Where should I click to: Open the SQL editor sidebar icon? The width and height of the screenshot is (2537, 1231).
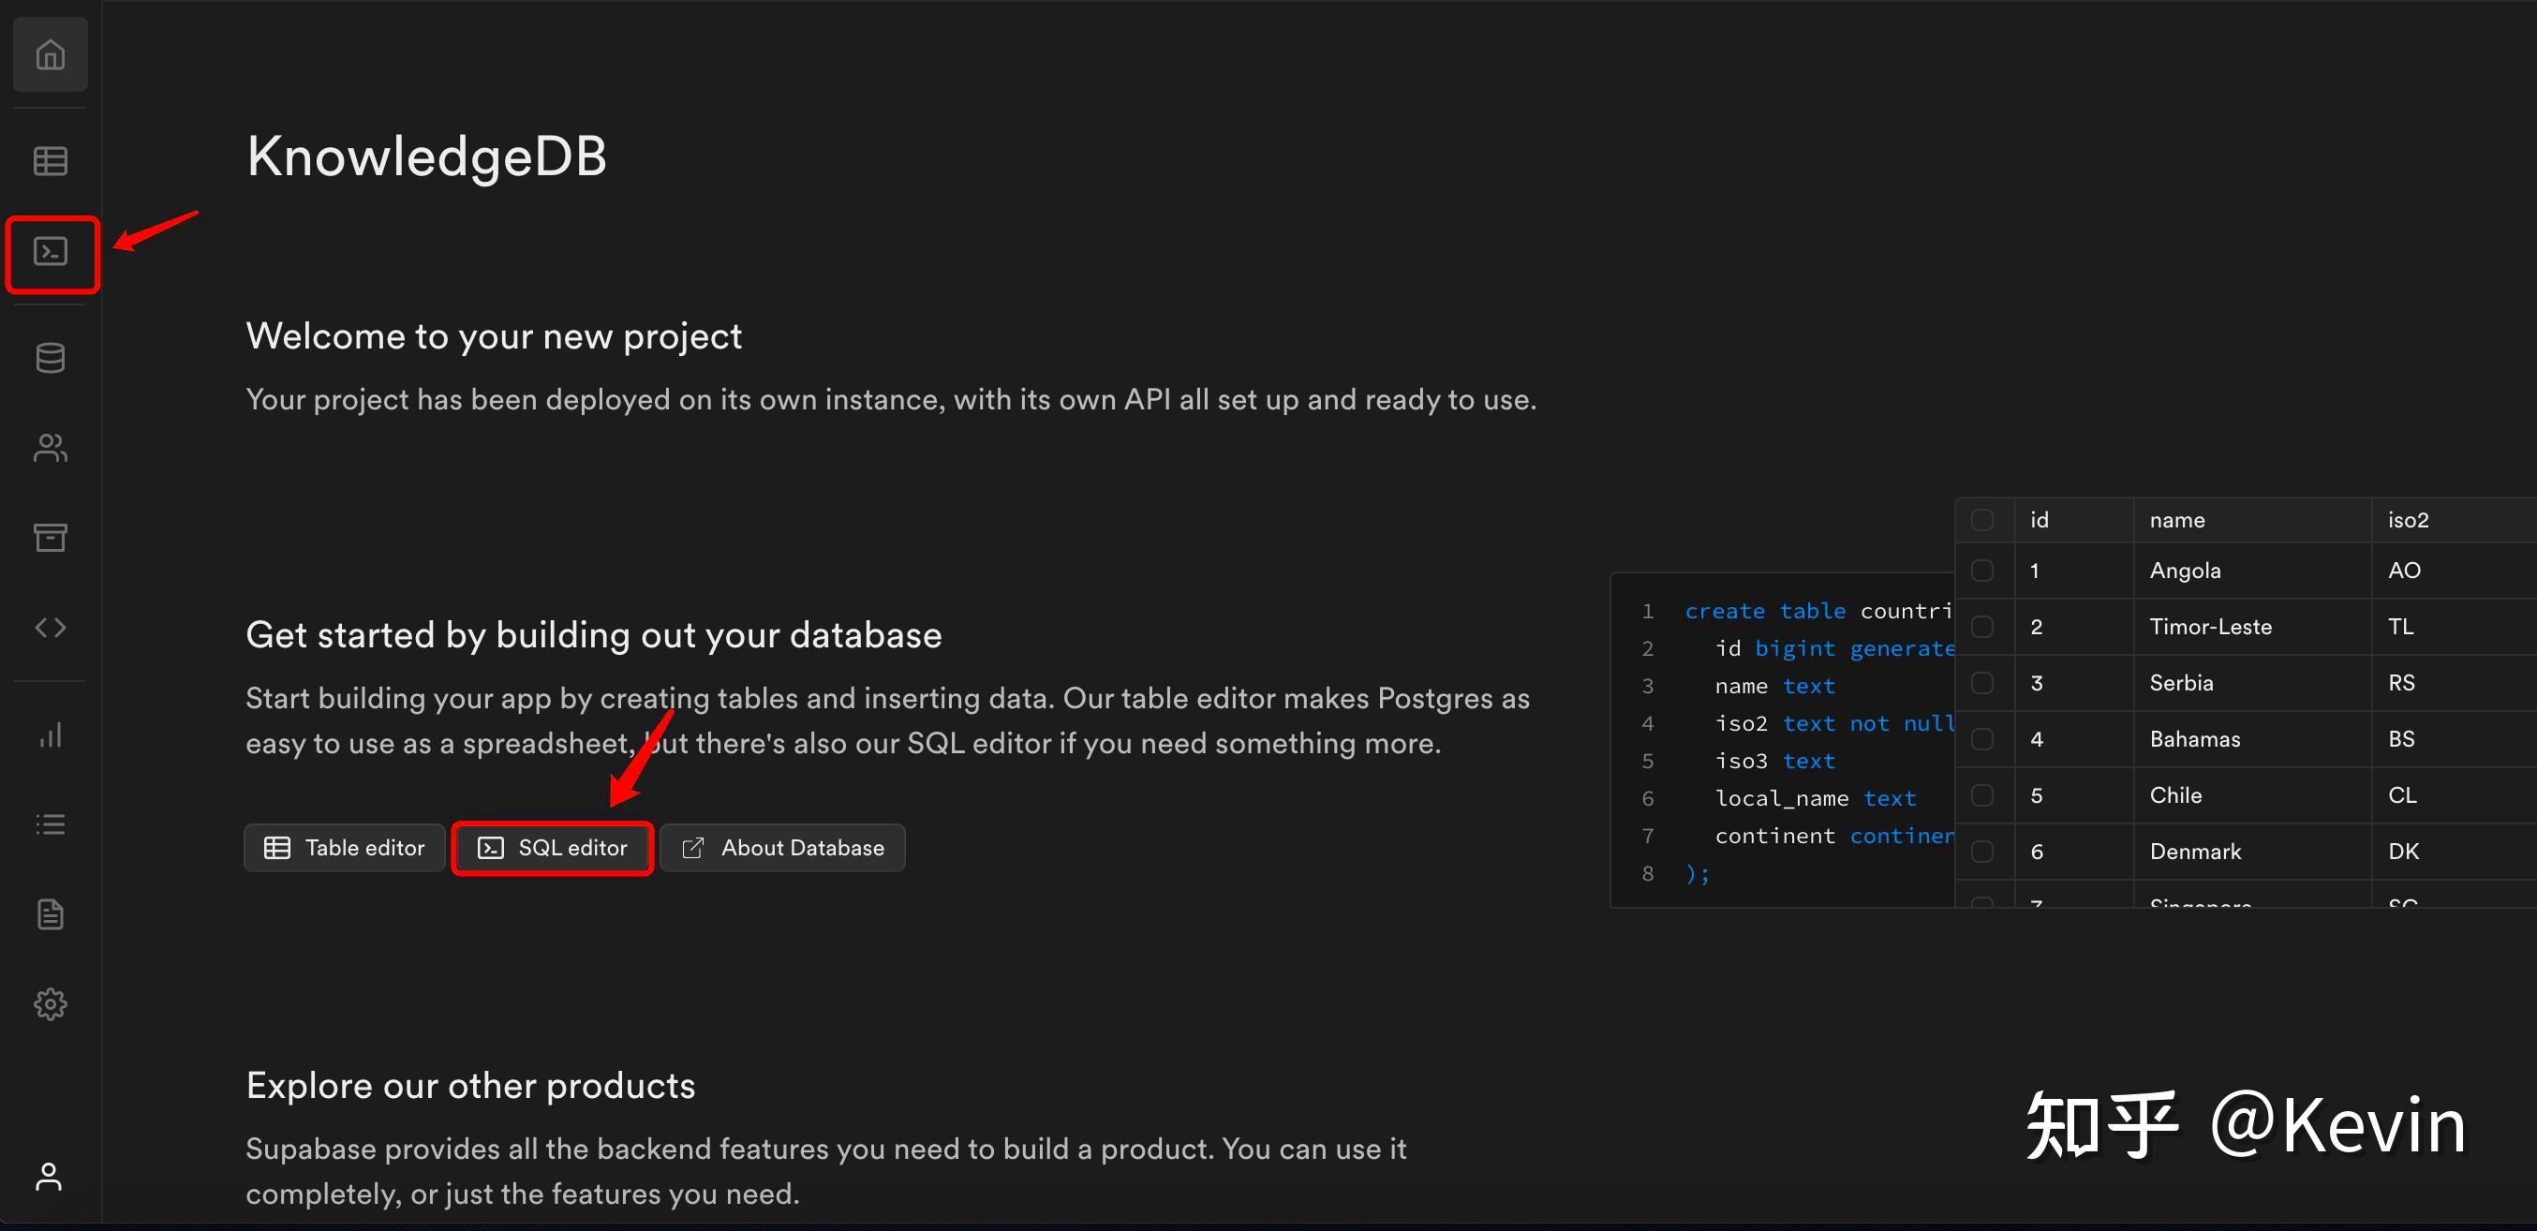(51, 252)
